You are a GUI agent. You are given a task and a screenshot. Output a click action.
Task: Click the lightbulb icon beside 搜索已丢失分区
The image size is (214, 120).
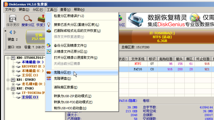click(49, 25)
